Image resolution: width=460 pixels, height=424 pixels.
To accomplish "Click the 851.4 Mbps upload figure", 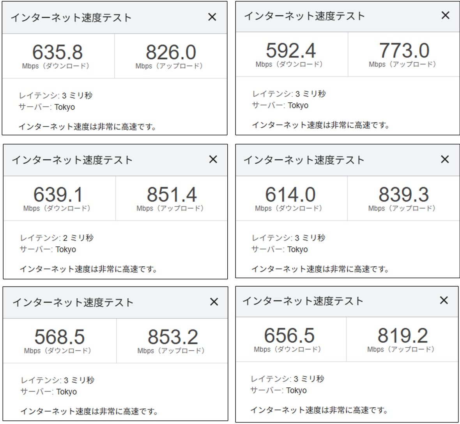I will 172,195.
